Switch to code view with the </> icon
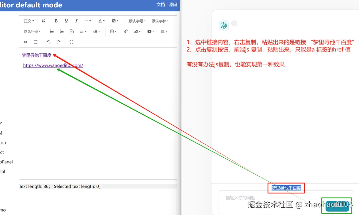This screenshot has width=359, height=215. [25, 42]
